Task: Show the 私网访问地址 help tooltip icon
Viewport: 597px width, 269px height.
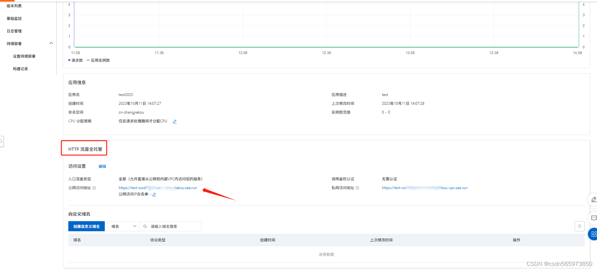Action: click(357, 188)
